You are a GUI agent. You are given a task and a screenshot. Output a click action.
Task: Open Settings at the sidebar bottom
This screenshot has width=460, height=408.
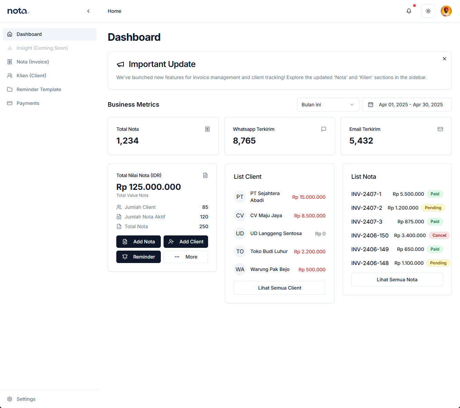click(26, 399)
